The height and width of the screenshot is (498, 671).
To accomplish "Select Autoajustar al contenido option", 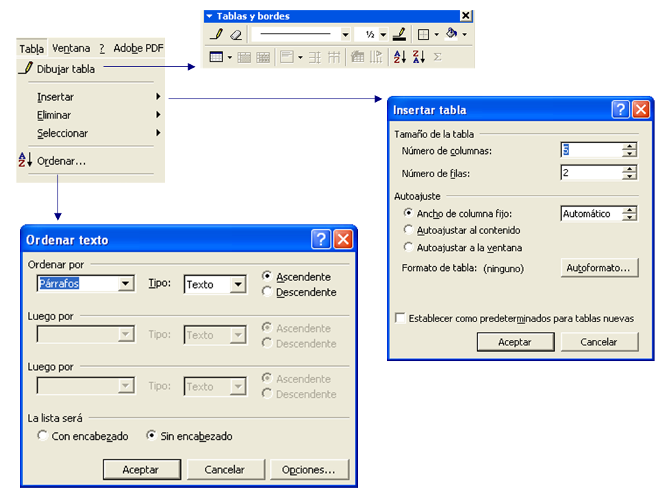I will click(x=409, y=231).
